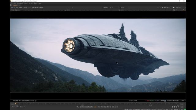This screenshot has height=110, width=196.
Task: Open the Render menu
Action: click(31, 3)
